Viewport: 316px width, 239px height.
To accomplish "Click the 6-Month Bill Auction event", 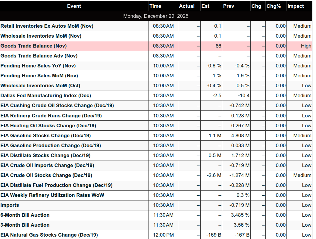I will click(25, 215).
